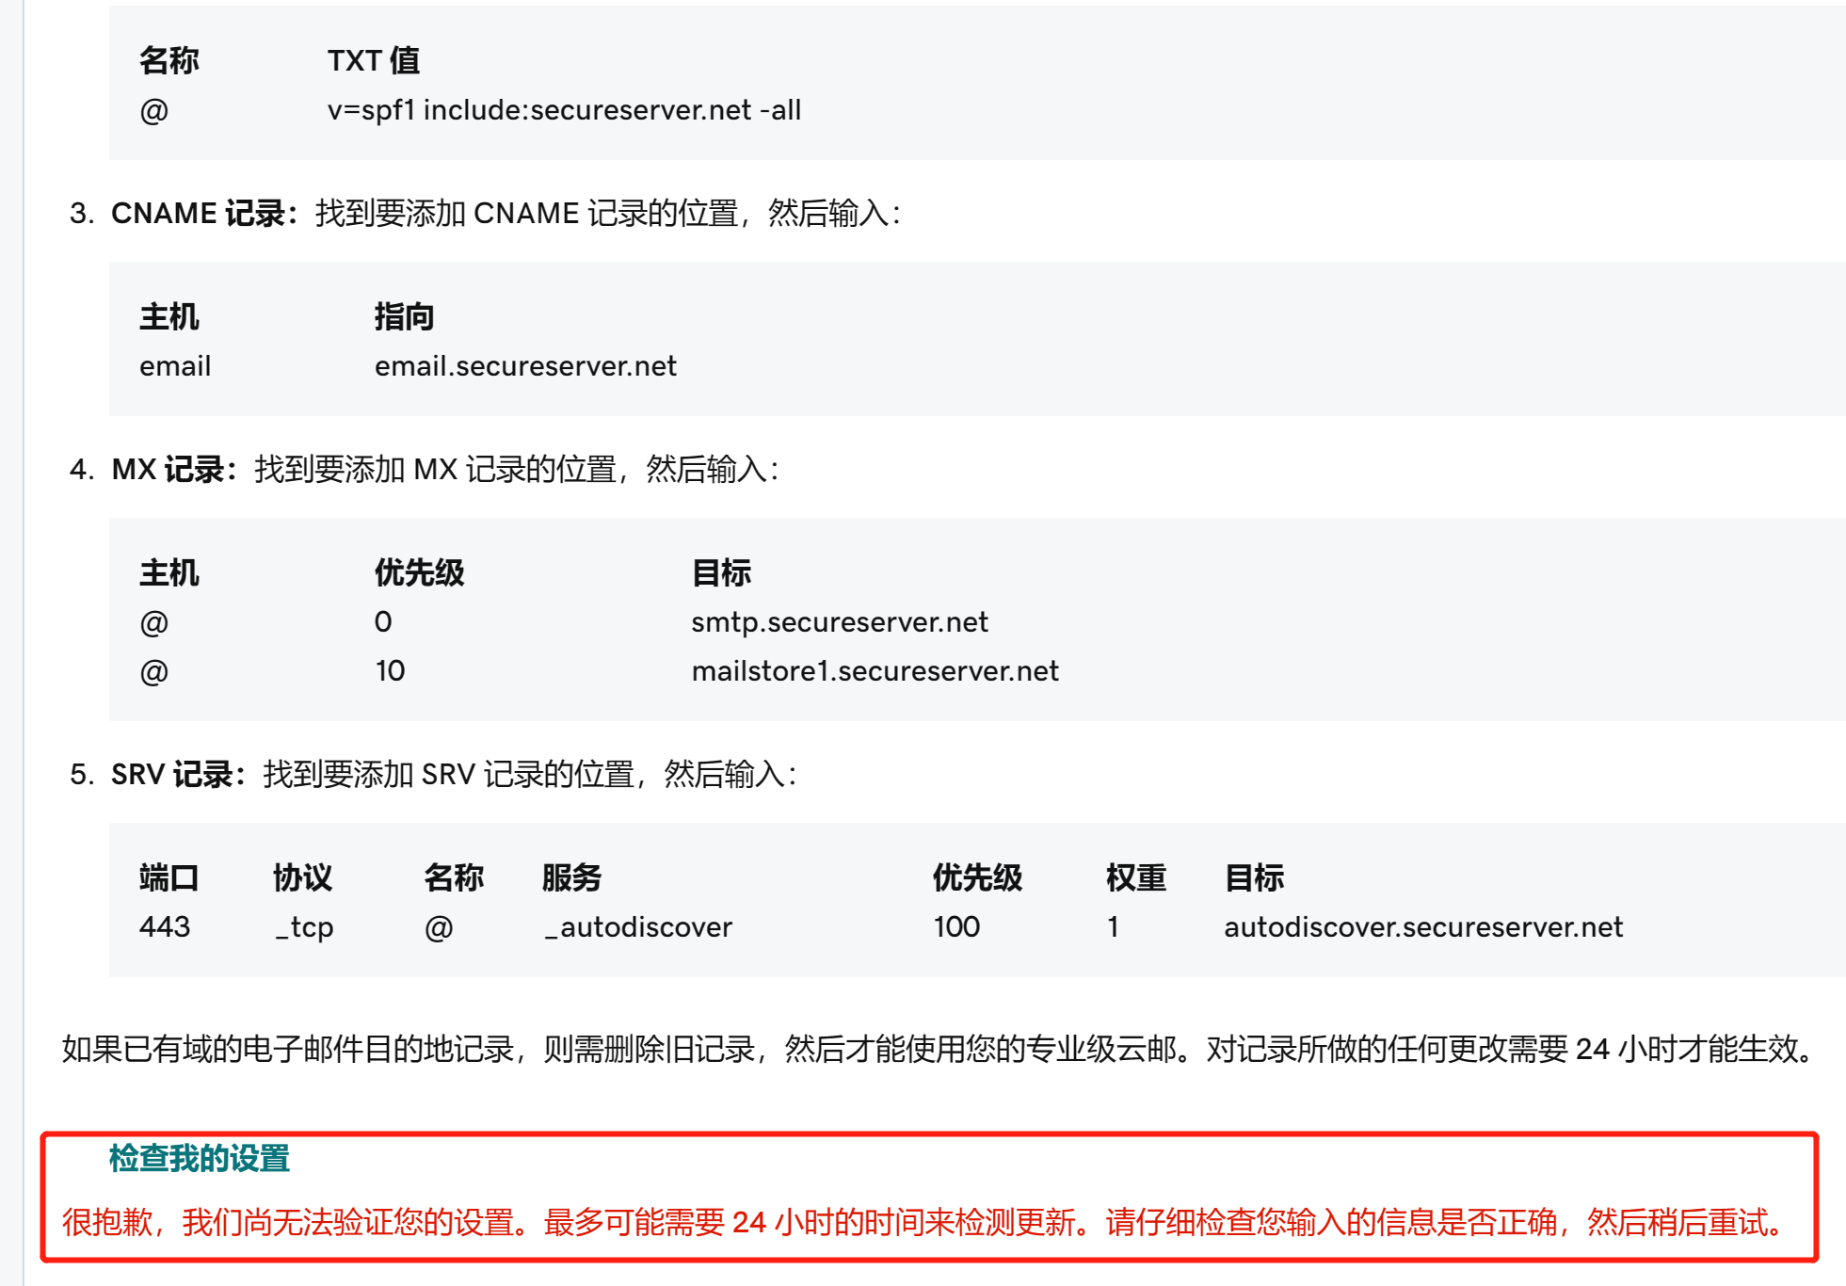
Task: Click MX priority value 10
Action: [390, 671]
